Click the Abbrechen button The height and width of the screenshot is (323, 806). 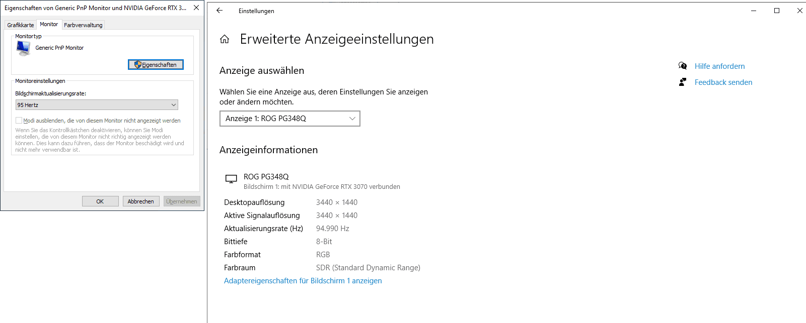(x=141, y=201)
